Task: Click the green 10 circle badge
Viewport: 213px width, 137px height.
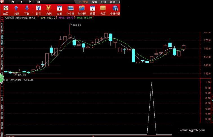Action: pyautogui.click(x=2, y=78)
